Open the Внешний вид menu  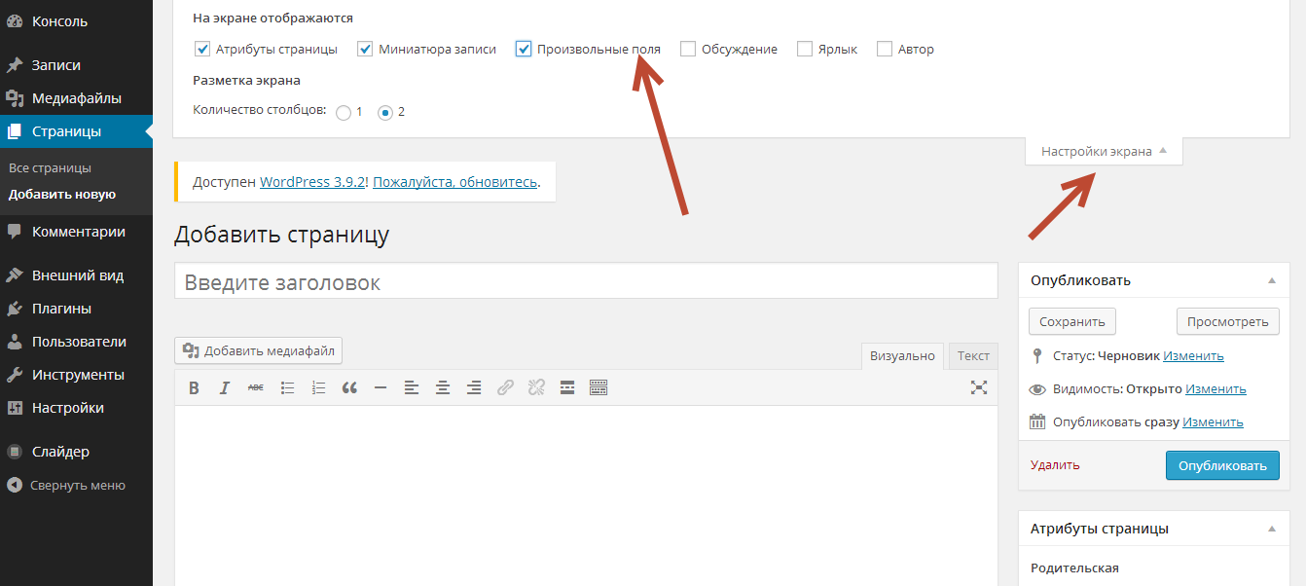(x=76, y=275)
